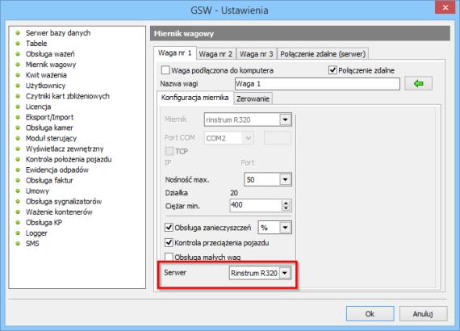Increase Ciężar min. with up spinner

tap(286, 203)
